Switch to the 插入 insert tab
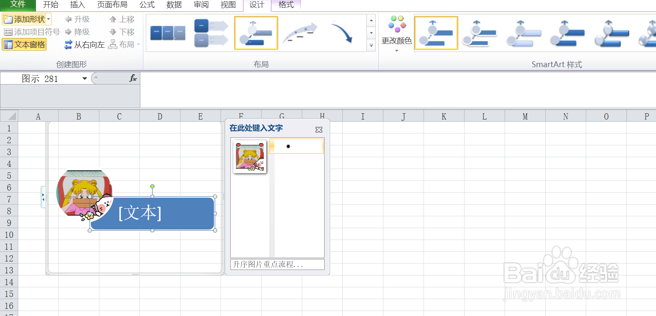The width and height of the screenshot is (656, 316). point(78,5)
